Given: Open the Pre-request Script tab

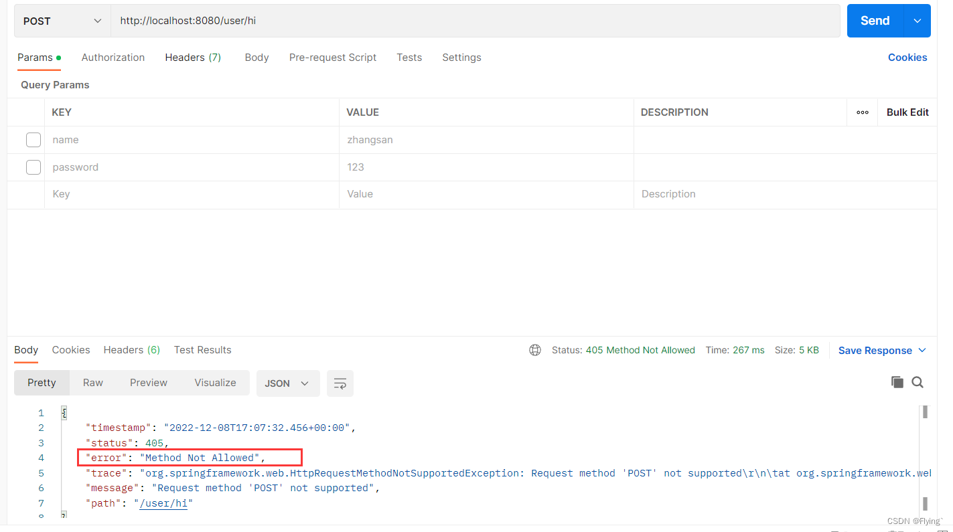Looking at the screenshot, I should 333,58.
